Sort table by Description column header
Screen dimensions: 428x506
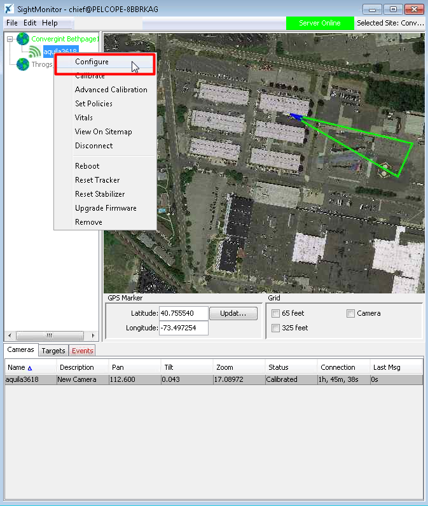(x=83, y=367)
